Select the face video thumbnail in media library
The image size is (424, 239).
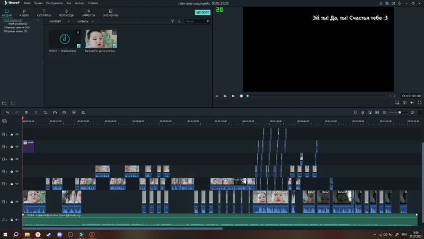click(x=101, y=39)
